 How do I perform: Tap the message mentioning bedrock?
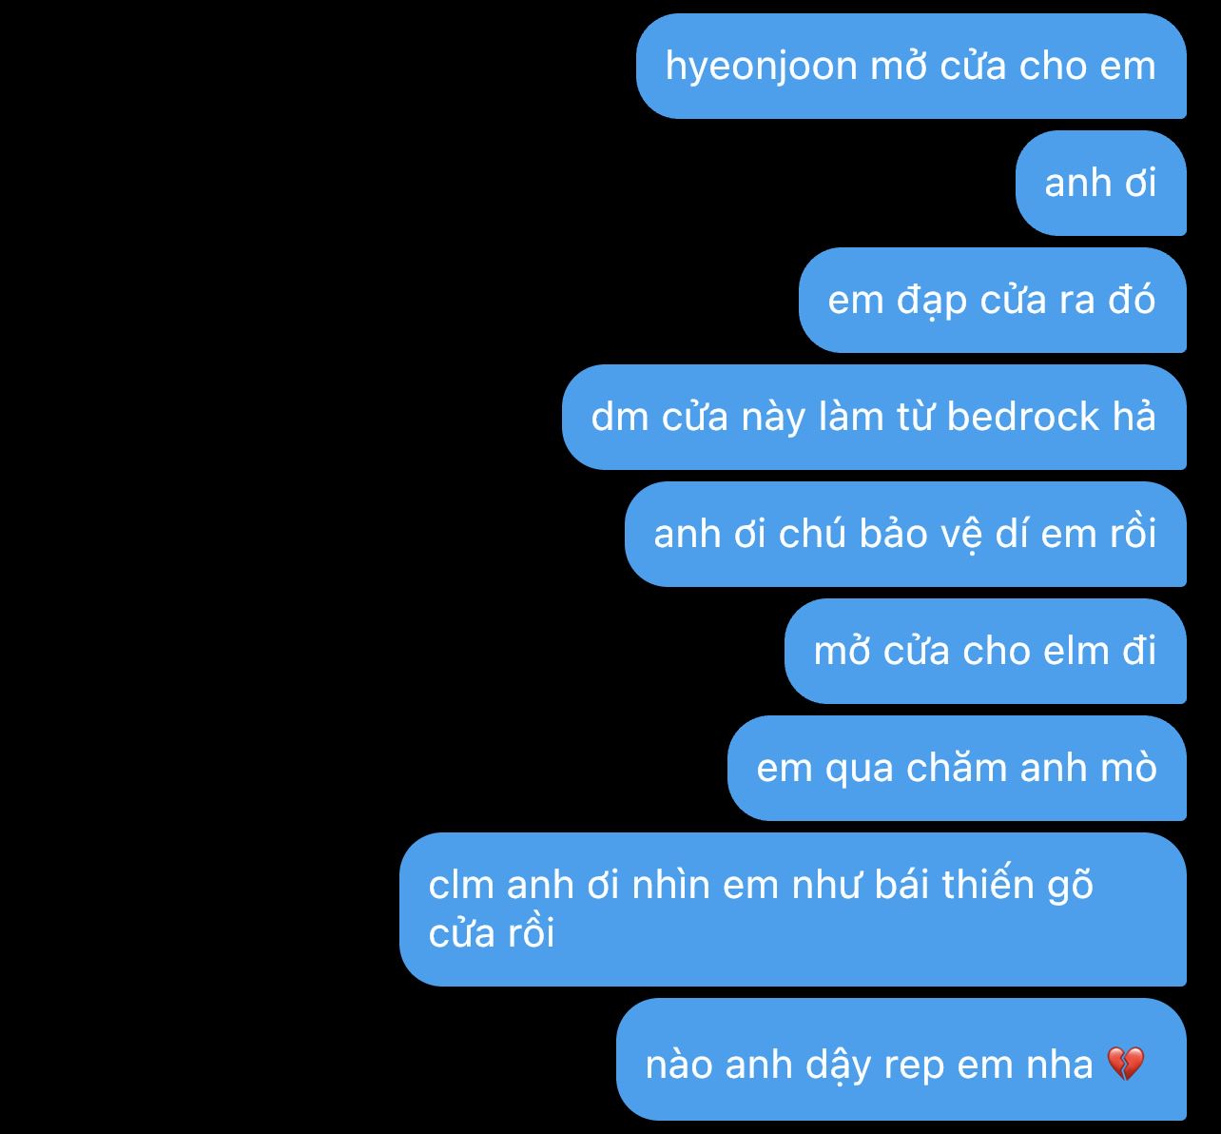874,417
